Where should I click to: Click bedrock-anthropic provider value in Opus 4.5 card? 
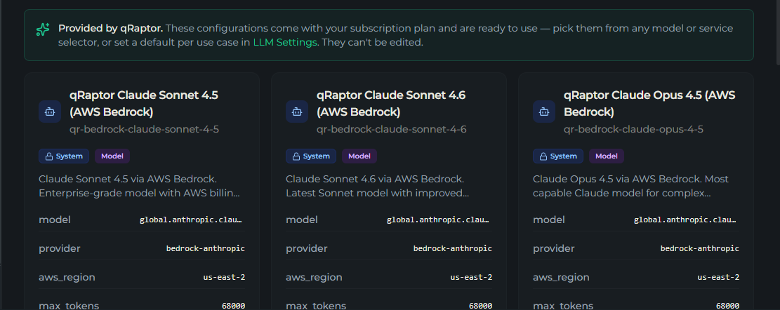699,248
